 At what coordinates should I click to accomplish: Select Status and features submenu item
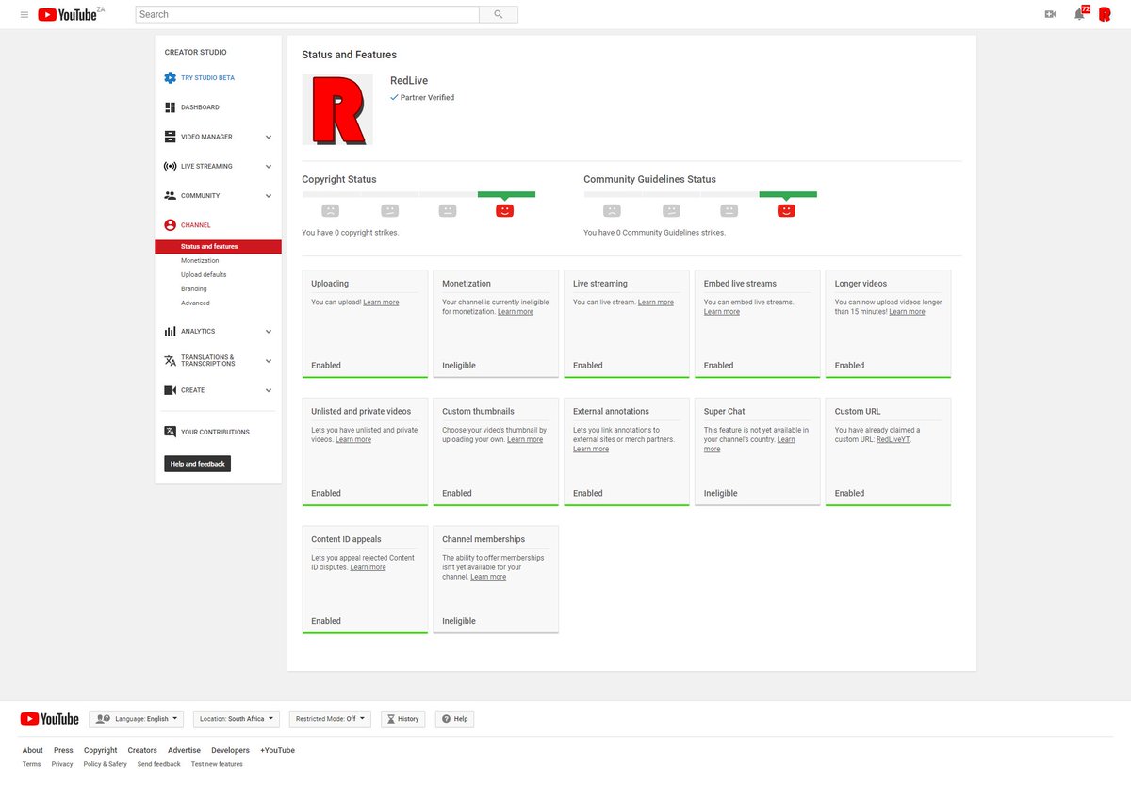pos(219,247)
